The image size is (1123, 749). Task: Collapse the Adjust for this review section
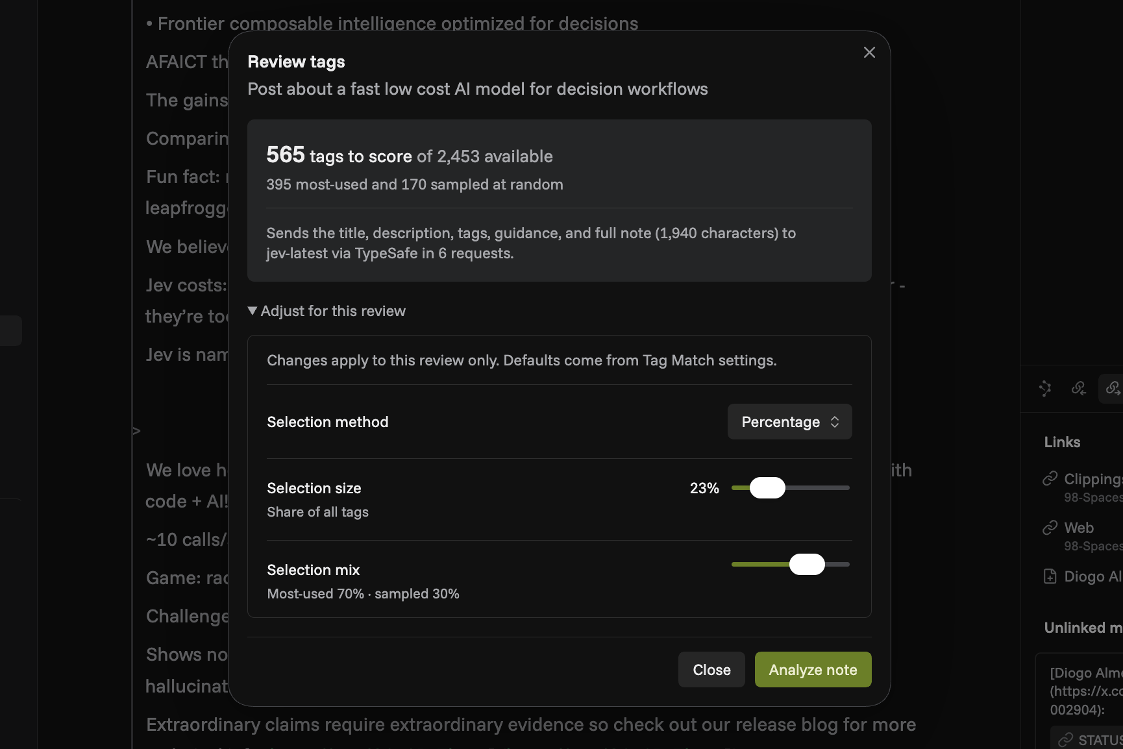click(327, 311)
